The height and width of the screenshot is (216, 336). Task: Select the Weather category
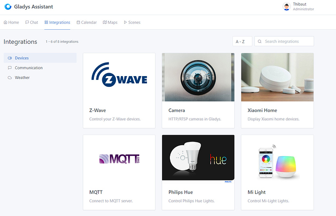(x=40, y=78)
